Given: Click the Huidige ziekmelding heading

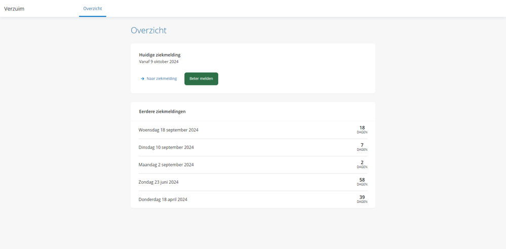Looking at the screenshot, I should click(160, 55).
